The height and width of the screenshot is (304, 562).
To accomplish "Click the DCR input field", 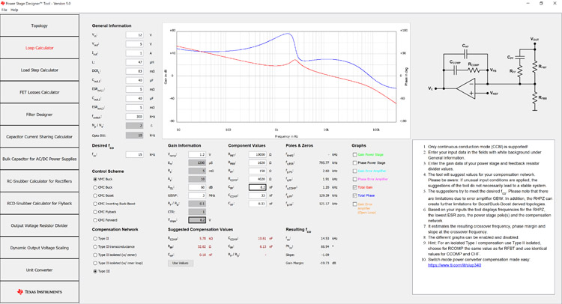I will point(135,71).
